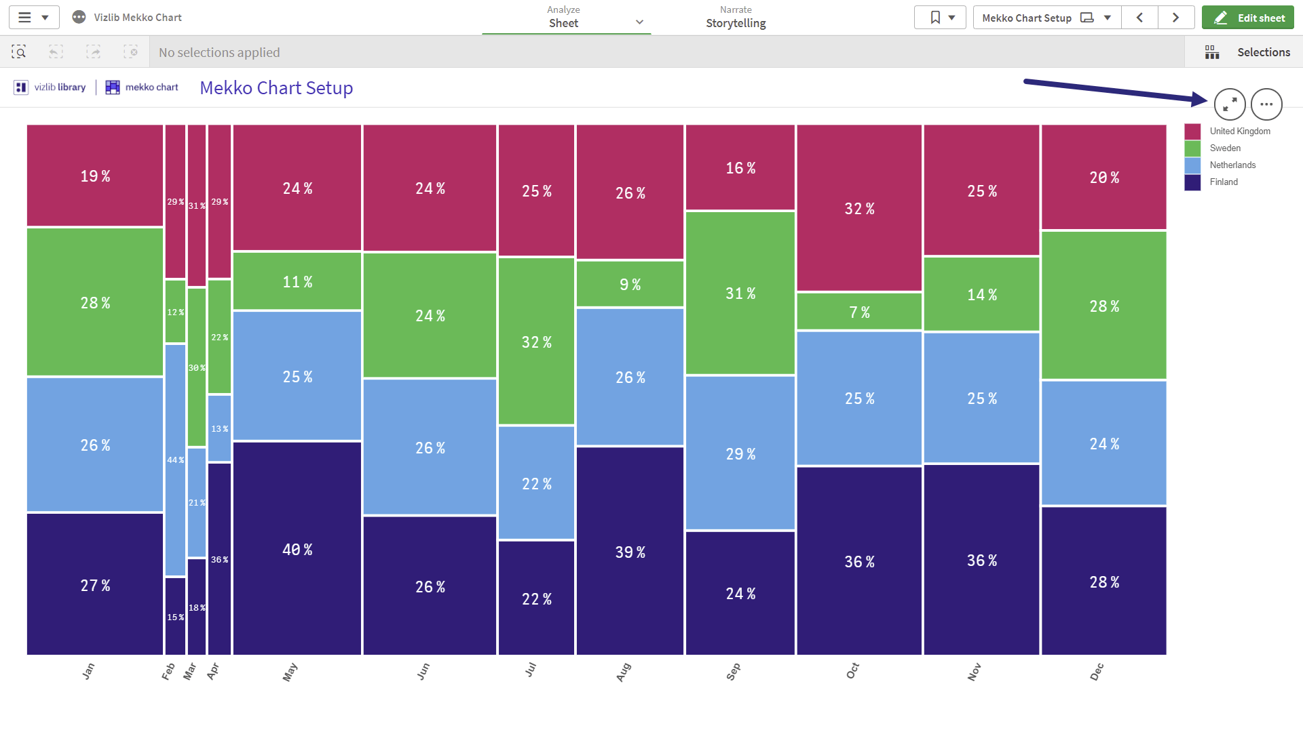
Task: Step back in selections
Action: click(56, 52)
